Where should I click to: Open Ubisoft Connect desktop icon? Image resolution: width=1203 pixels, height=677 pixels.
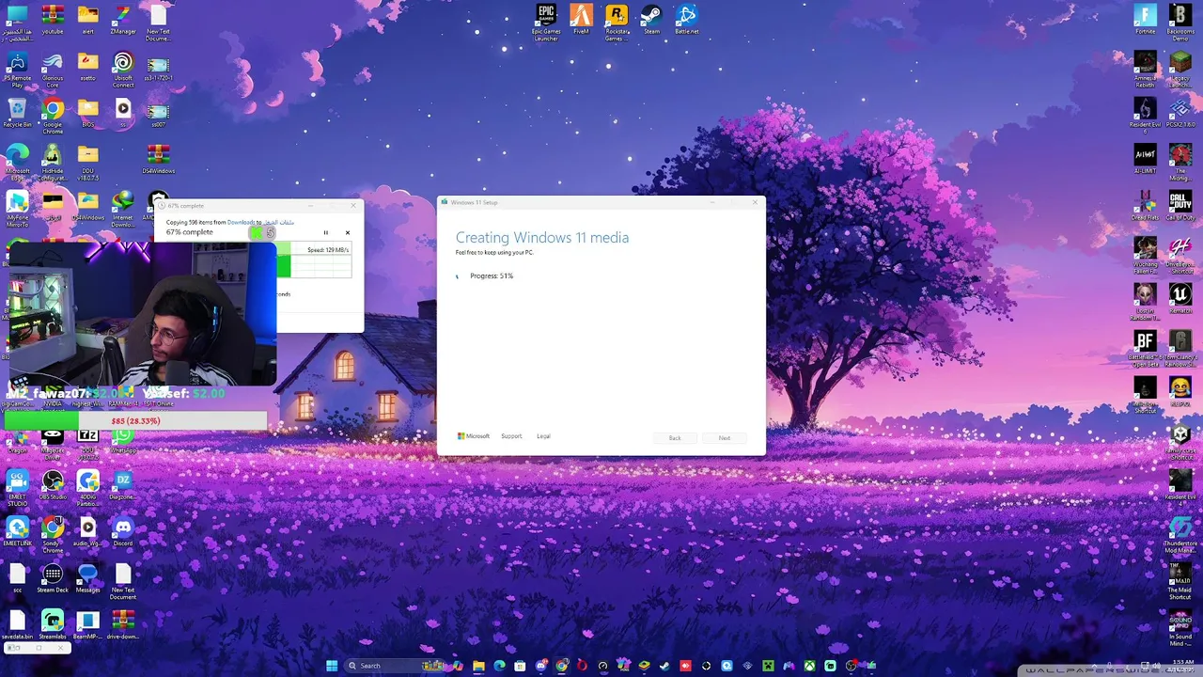(123, 68)
